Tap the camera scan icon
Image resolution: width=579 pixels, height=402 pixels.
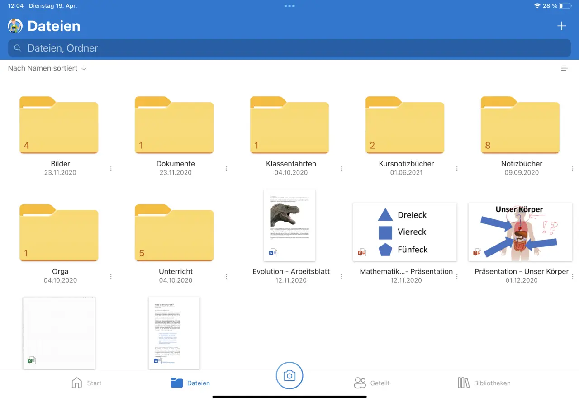tap(289, 375)
